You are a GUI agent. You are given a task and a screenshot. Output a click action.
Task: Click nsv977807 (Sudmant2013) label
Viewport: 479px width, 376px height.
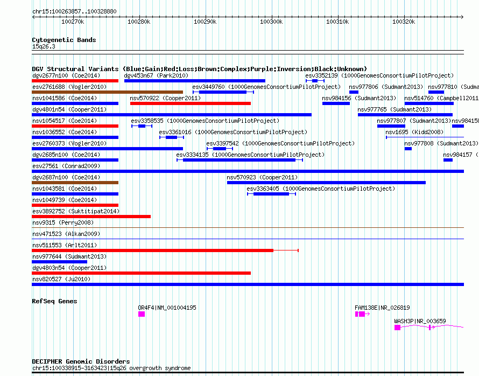tap(414, 121)
